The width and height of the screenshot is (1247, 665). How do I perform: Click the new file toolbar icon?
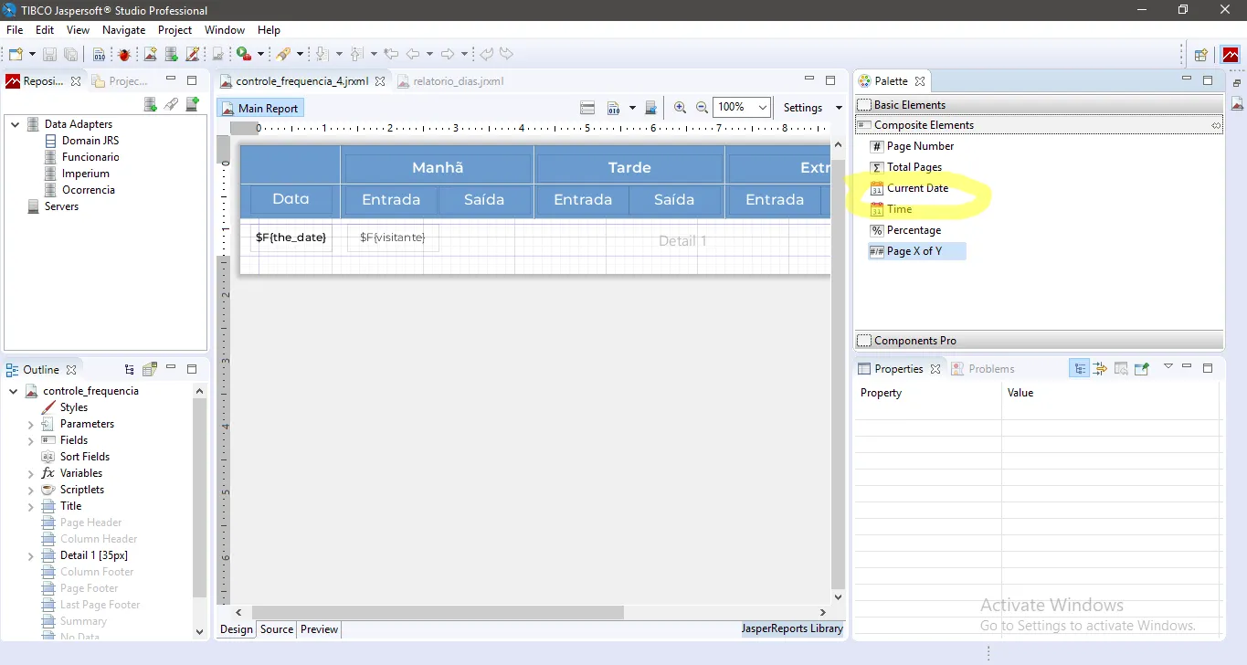[16, 55]
